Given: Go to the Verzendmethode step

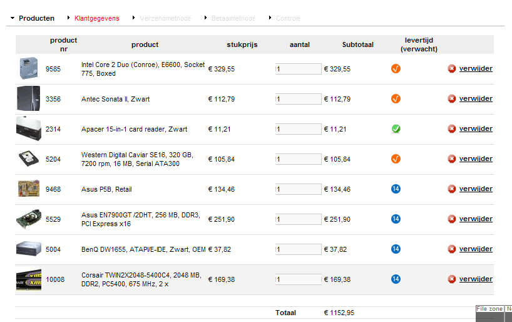Looking at the screenshot, I should coord(165,18).
